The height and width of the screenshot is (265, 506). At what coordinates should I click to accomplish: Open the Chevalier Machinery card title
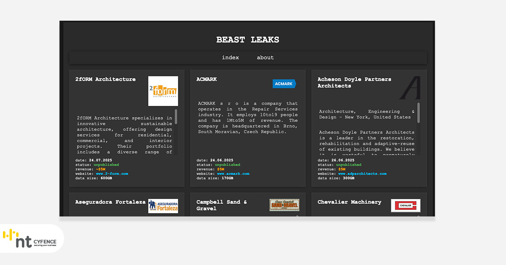349,202
